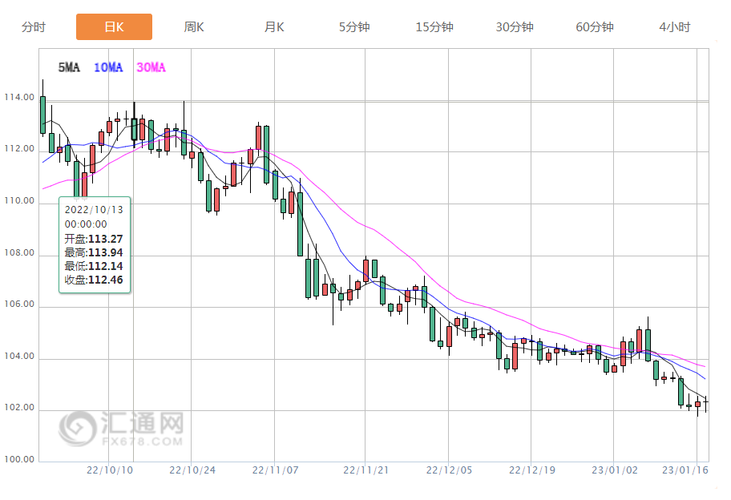Viewport: 731px width, 500px height.
Task: Click the 22/10/10 date axis label
Action: pyautogui.click(x=109, y=470)
